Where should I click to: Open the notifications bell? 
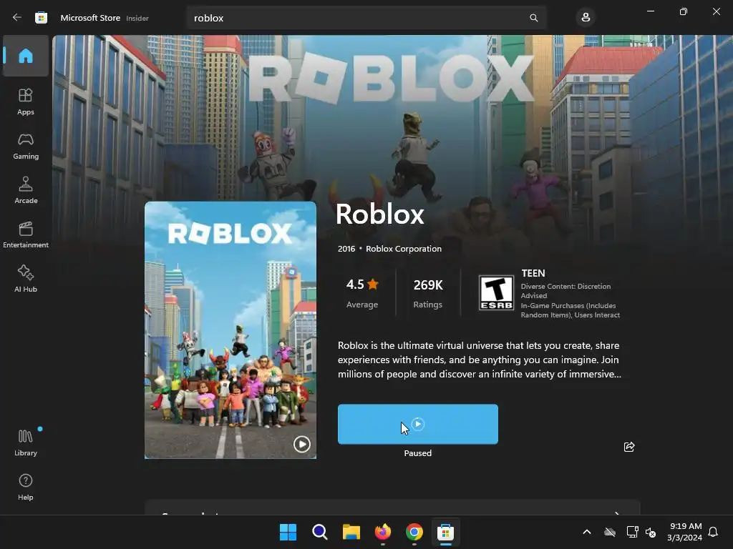[713, 532]
